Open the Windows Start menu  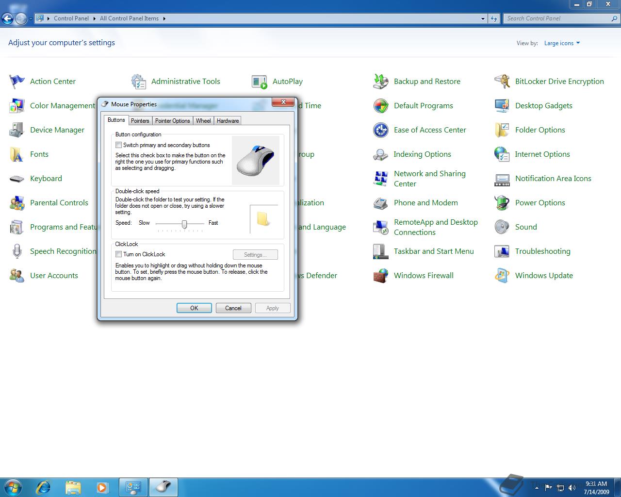pos(13,487)
